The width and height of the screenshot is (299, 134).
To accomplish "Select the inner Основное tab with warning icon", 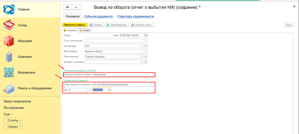I will coord(70,31).
